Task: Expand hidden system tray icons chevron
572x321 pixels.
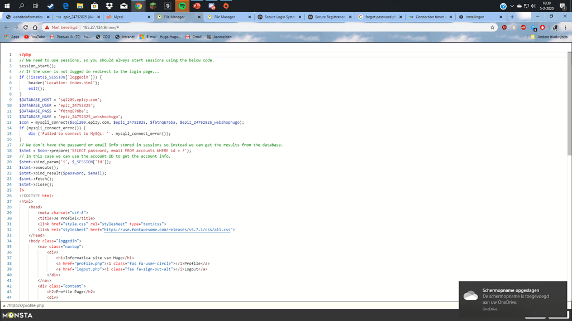Action: pos(512,6)
